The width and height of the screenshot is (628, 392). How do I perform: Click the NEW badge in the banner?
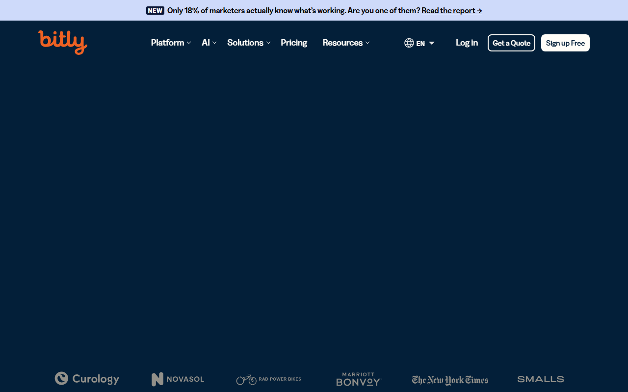tap(155, 10)
